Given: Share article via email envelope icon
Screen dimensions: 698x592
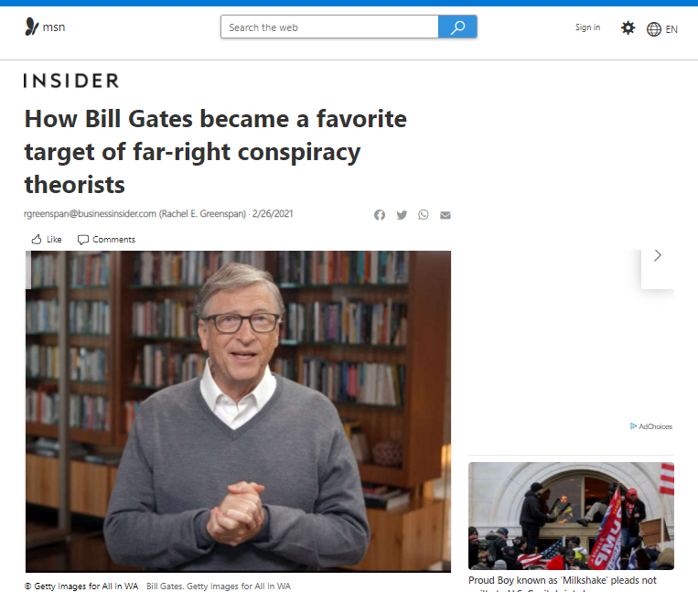Looking at the screenshot, I should pyautogui.click(x=446, y=215).
